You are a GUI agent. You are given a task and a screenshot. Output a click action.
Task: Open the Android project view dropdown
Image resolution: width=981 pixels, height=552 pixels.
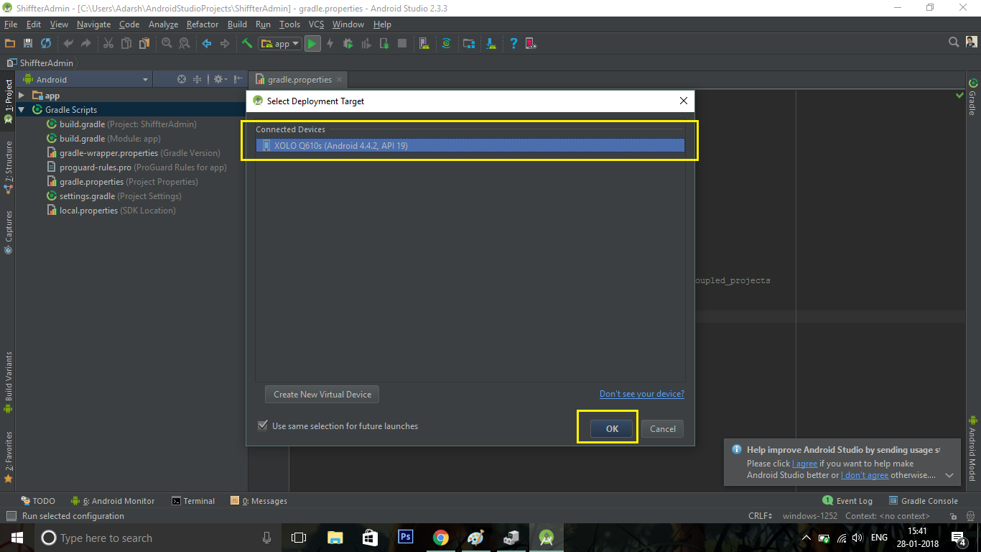pyautogui.click(x=86, y=80)
